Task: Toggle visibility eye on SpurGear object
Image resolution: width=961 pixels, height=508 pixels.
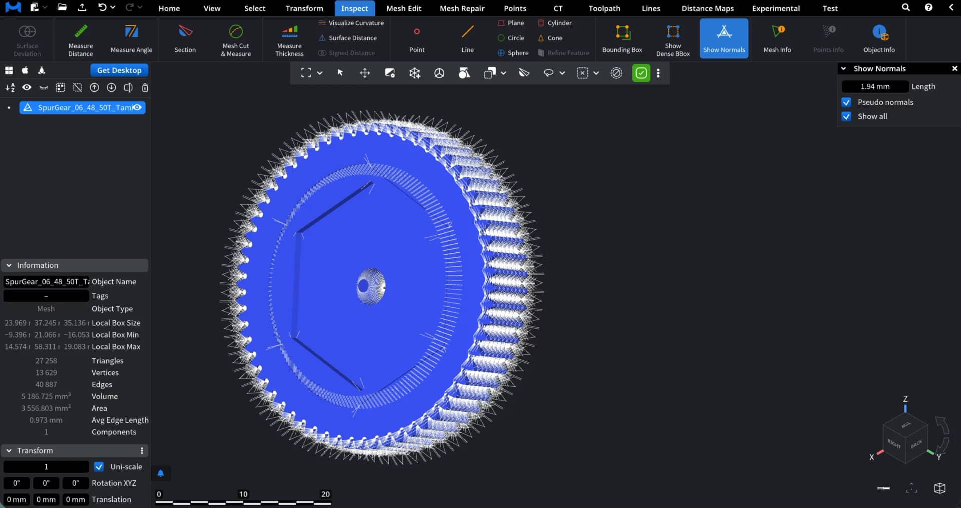Action: point(137,107)
